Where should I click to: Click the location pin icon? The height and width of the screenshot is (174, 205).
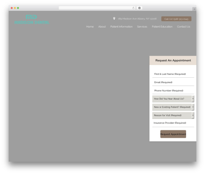click(114, 19)
